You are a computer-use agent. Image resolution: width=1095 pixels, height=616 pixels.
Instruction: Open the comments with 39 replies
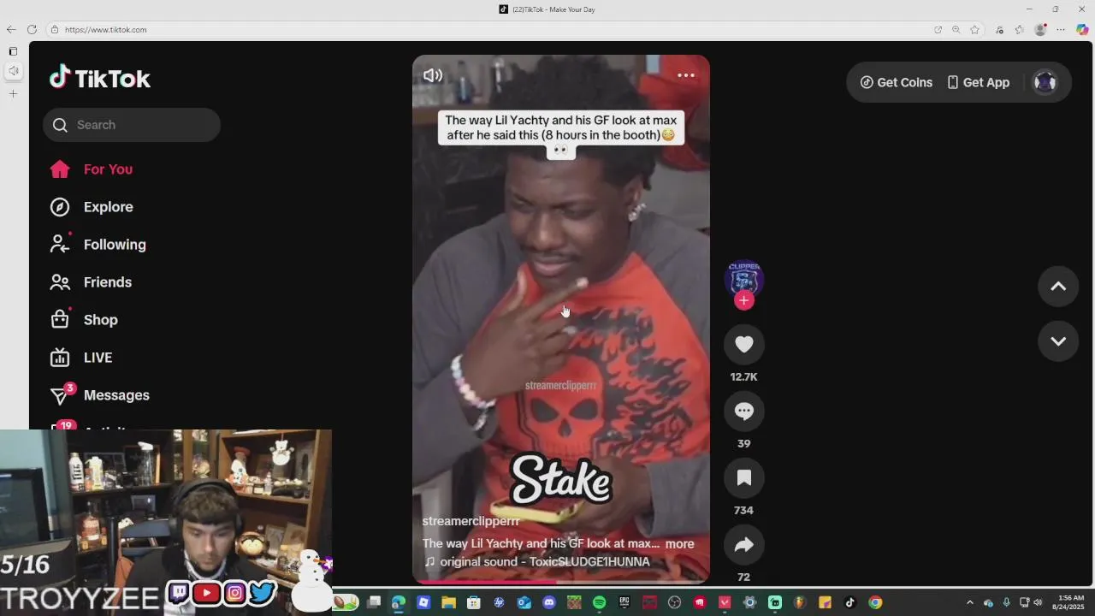[743, 411]
